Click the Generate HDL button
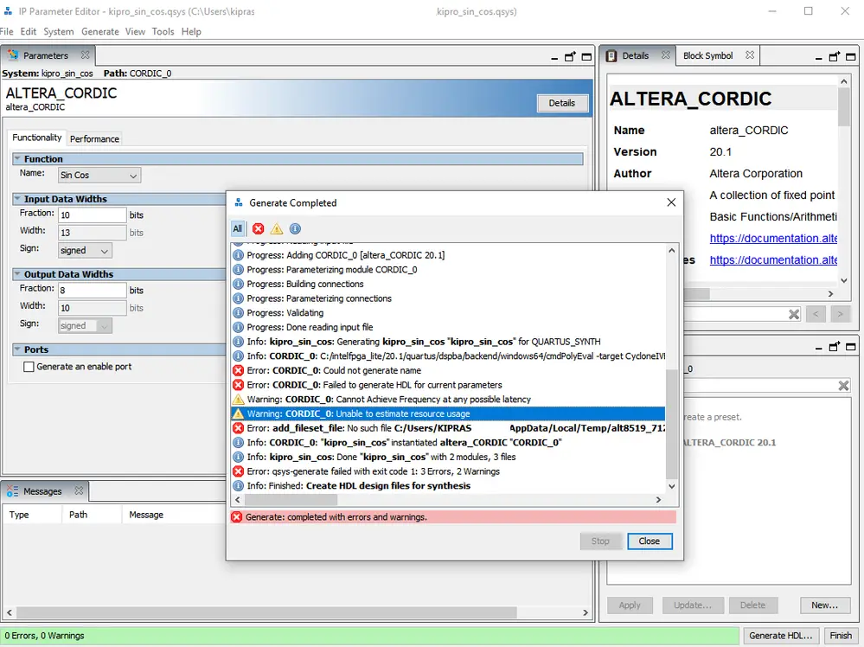The height and width of the screenshot is (647, 864). [780, 635]
